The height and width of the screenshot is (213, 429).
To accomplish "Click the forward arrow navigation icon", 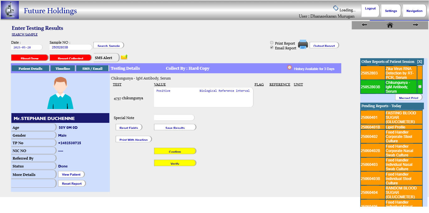I will (x=415, y=25).
